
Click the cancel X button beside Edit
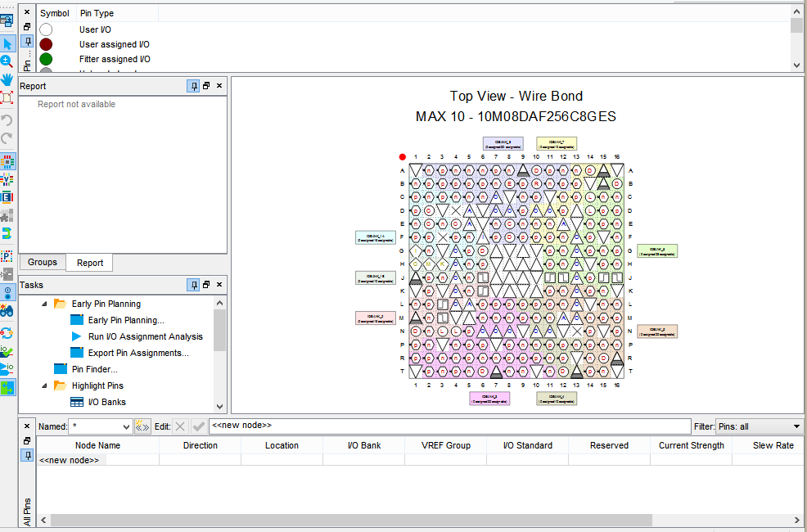coord(179,426)
